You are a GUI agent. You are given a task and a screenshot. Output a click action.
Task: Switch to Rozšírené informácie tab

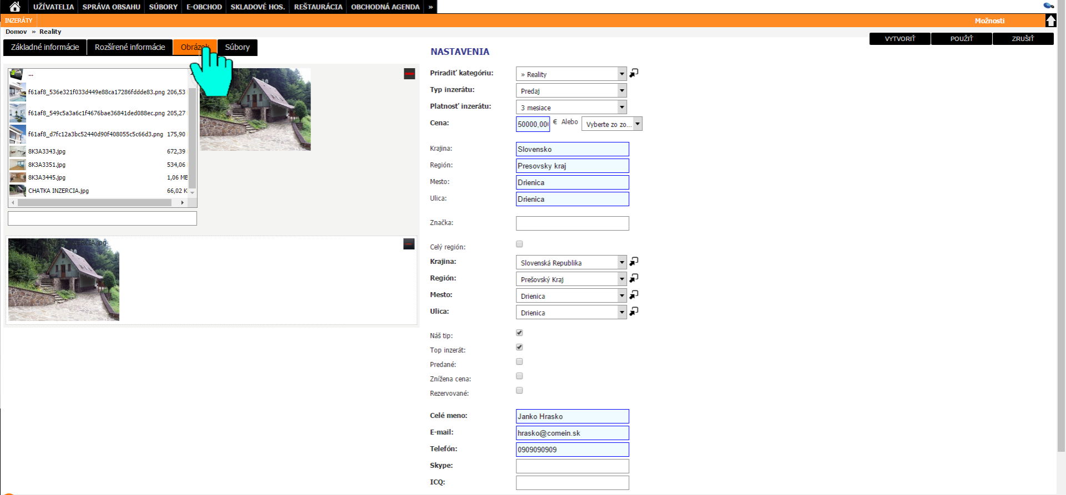(130, 47)
